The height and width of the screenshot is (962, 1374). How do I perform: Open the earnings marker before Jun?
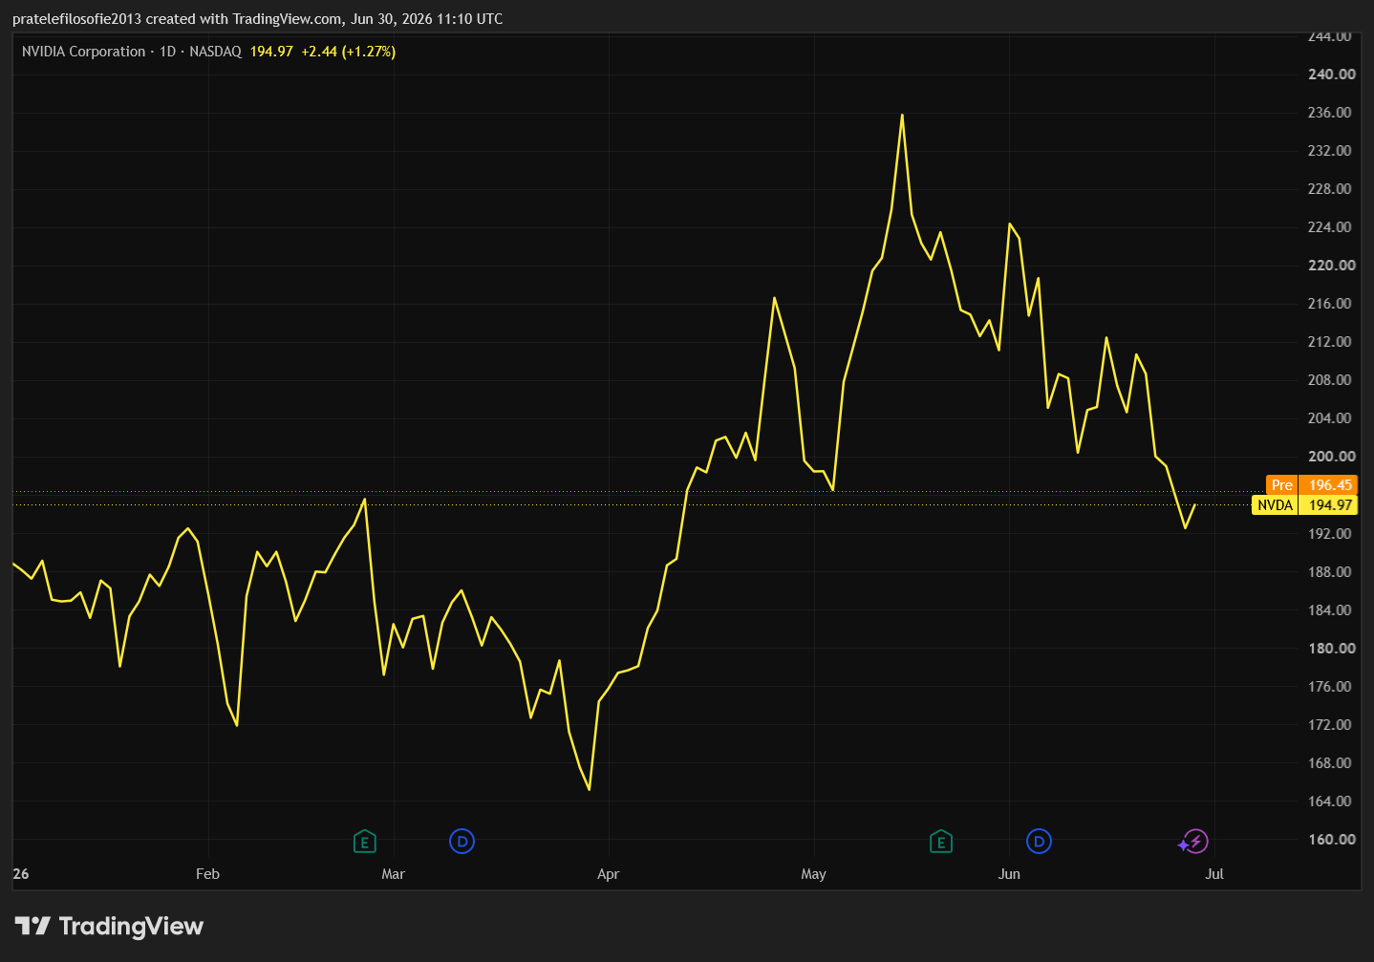click(941, 842)
